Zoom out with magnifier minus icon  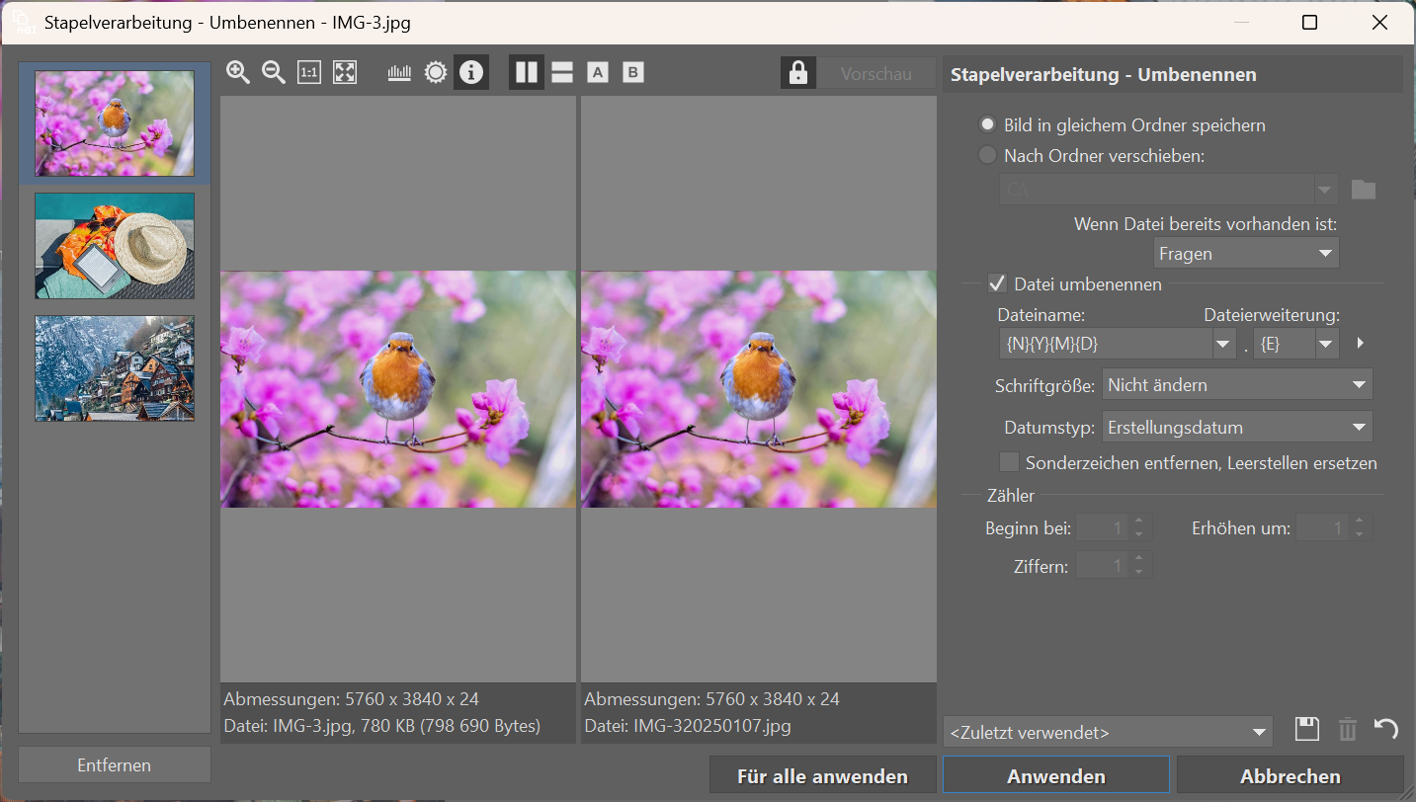coord(274,72)
